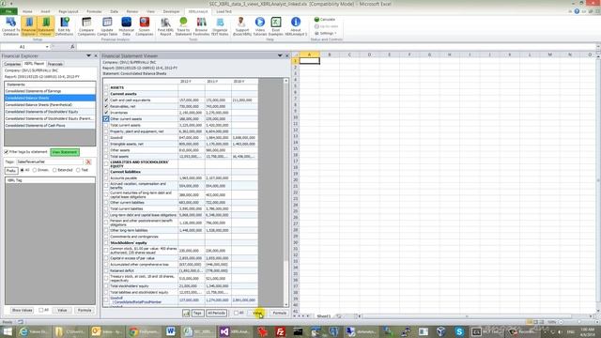Open the Load Test ribbon tab
601x338 pixels.
(x=223, y=11)
